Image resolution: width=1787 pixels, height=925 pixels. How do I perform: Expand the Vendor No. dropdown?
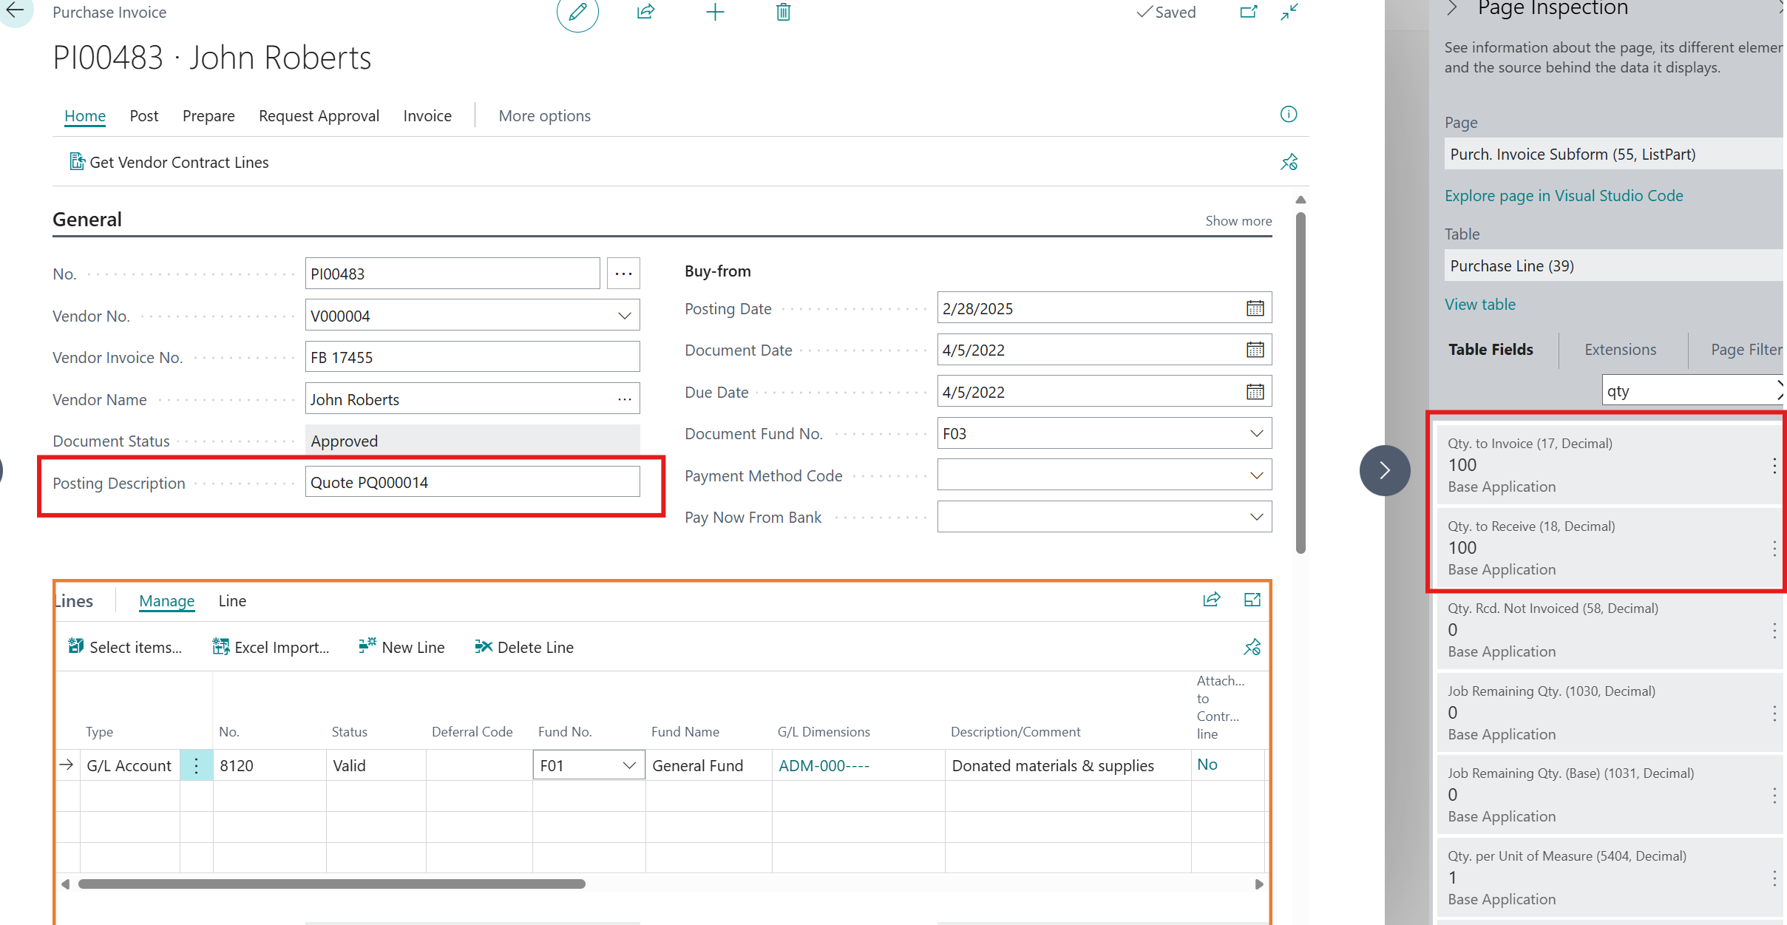tap(624, 316)
